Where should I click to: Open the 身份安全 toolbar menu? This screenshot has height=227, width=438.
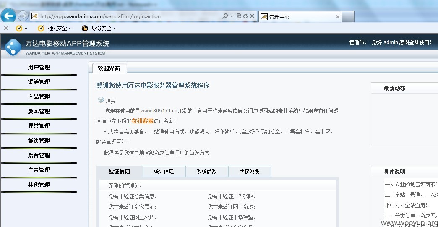tap(99, 28)
